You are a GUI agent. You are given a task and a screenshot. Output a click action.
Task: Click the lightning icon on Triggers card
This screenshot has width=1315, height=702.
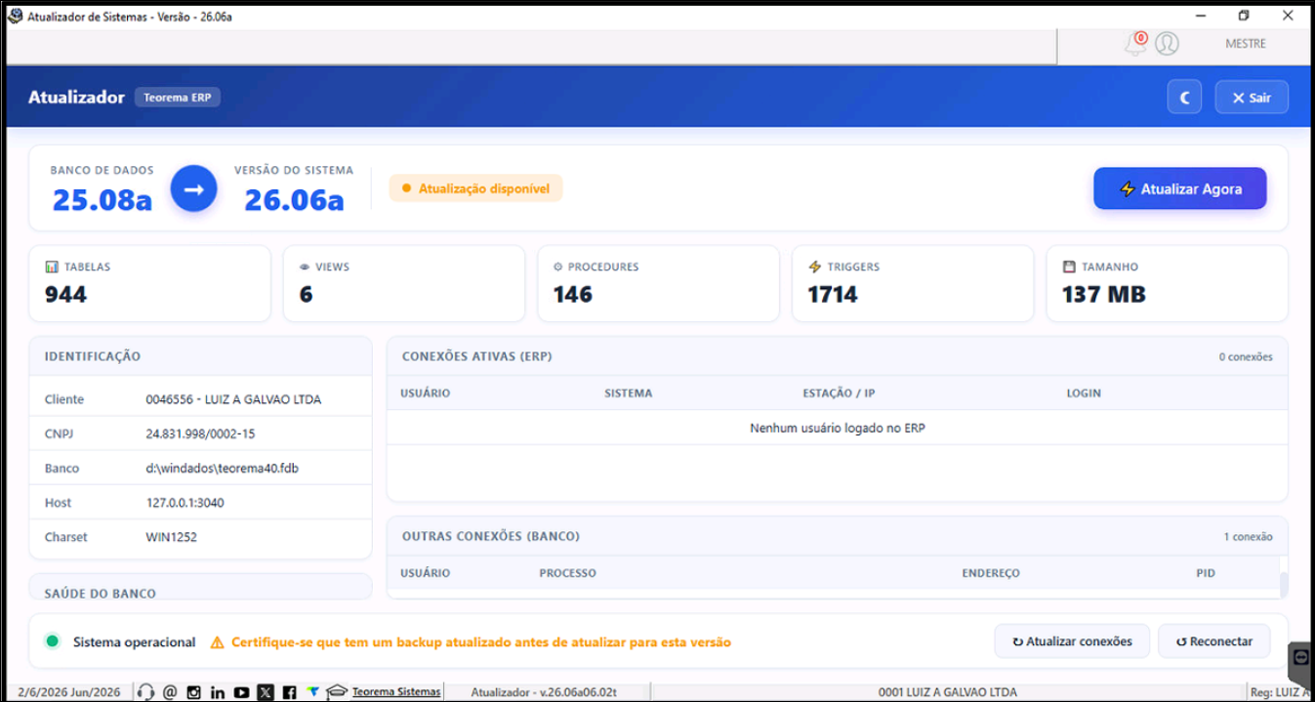click(x=814, y=267)
